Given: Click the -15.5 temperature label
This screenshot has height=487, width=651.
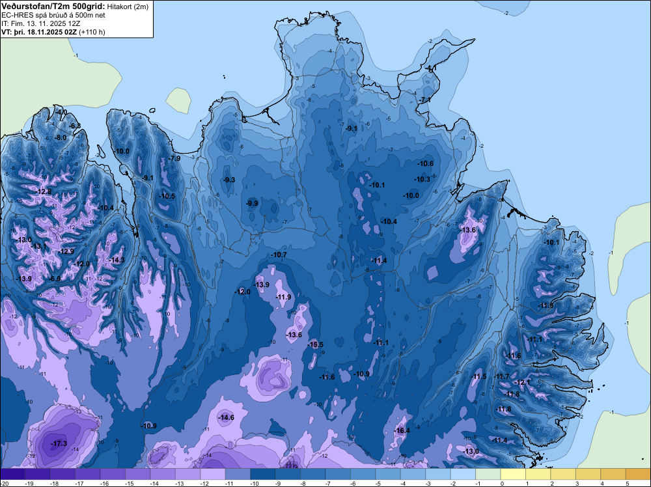Looking at the screenshot, I should coord(316,344).
